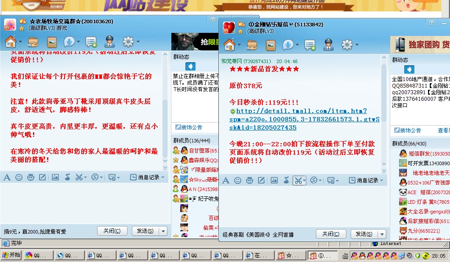Click 发送(S) in 金刚钻乐短信 window

364,234
